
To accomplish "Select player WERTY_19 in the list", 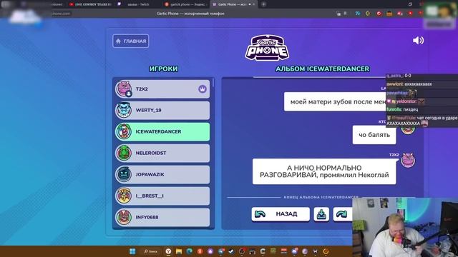I will 162,110.
